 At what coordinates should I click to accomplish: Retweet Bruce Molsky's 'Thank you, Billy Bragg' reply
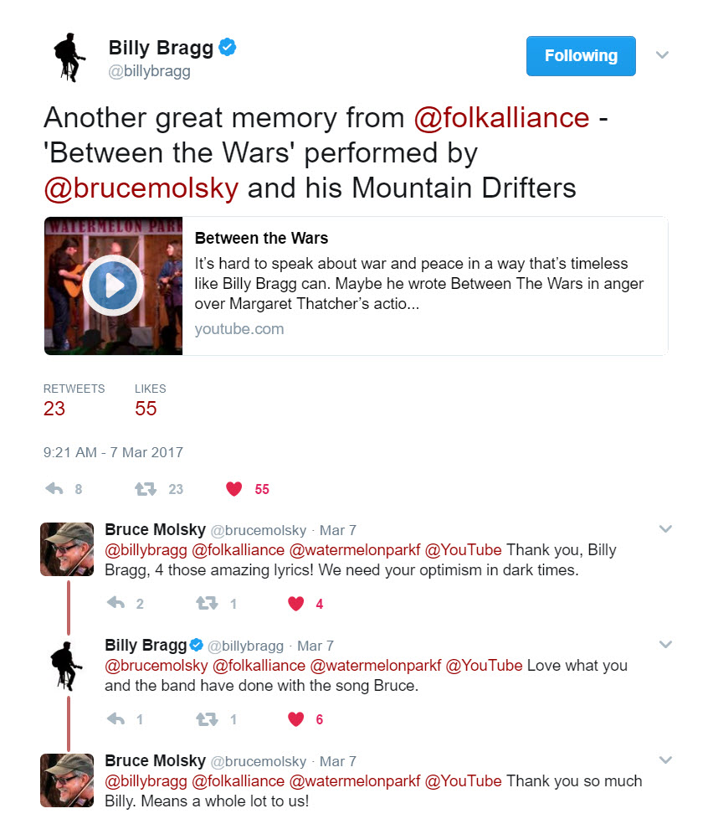click(207, 603)
